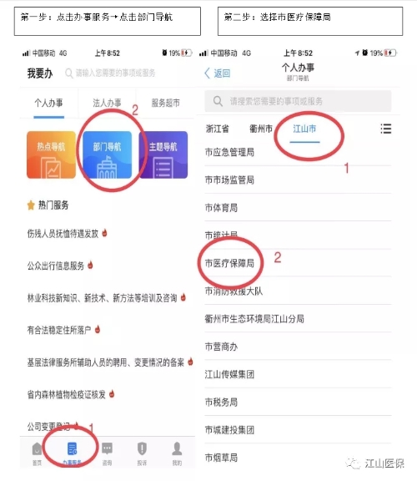Choose 市医疗保障局 from department list
Viewport: 417px width, 481px height.
[298, 263]
